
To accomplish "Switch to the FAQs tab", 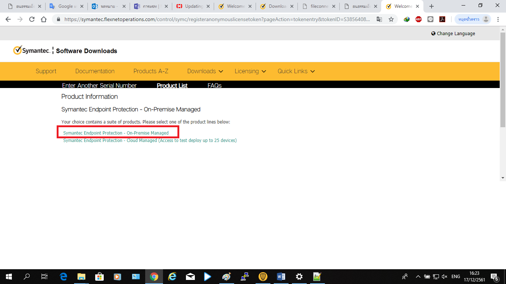I will tap(214, 85).
